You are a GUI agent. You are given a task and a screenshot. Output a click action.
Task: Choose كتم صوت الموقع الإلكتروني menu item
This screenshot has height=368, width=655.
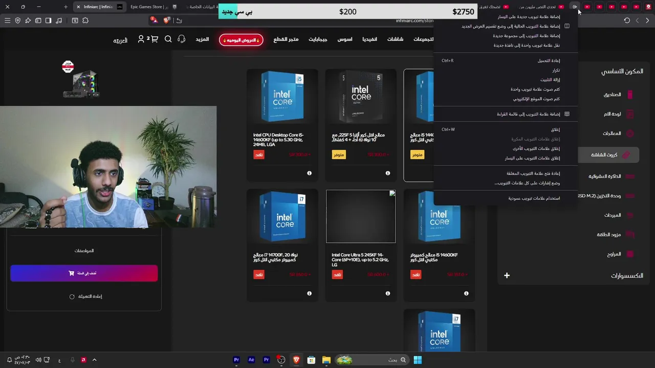pos(506,99)
